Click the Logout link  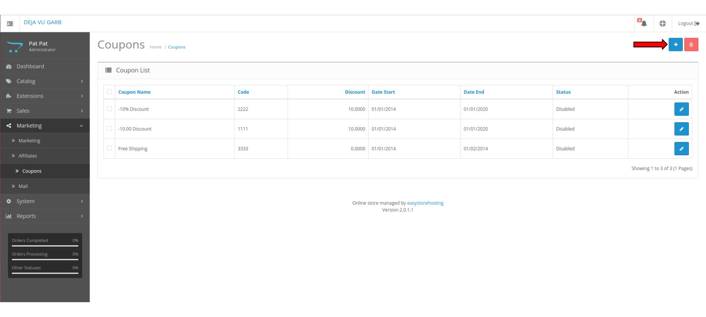(689, 23)
